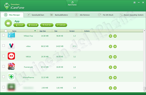Click the 67.16 MB app size value
Screen dimensions: 146x95
point(45,67)
